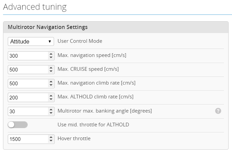Increase Multirotor max. banking angle value
This screenshot has width=232, height=152.
pyautogui.click(x=51, y=110)
